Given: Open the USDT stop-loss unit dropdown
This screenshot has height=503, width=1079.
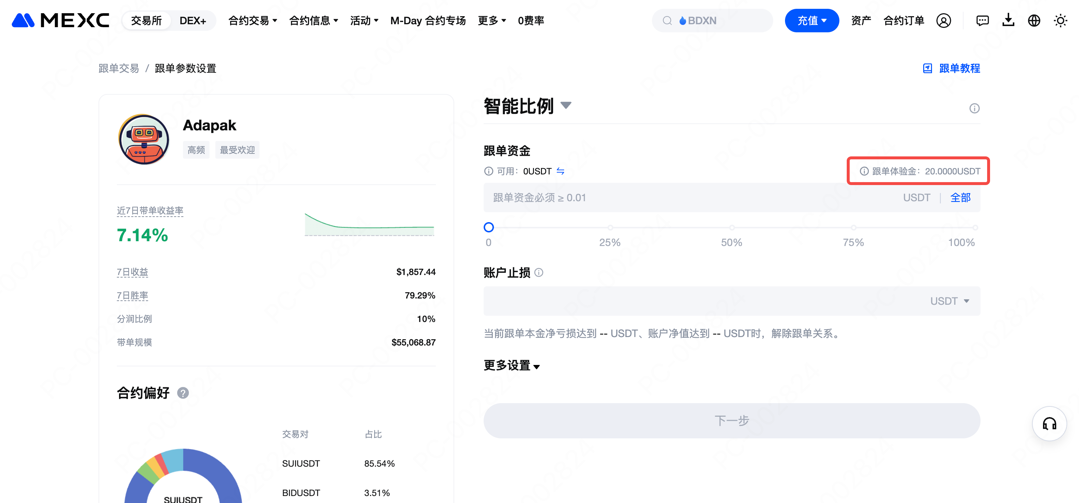Looking at the screenshot, I should pos(950,301).
